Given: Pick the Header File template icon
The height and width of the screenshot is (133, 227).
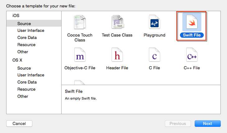Looking at the screenshot, I should [117, 55].
